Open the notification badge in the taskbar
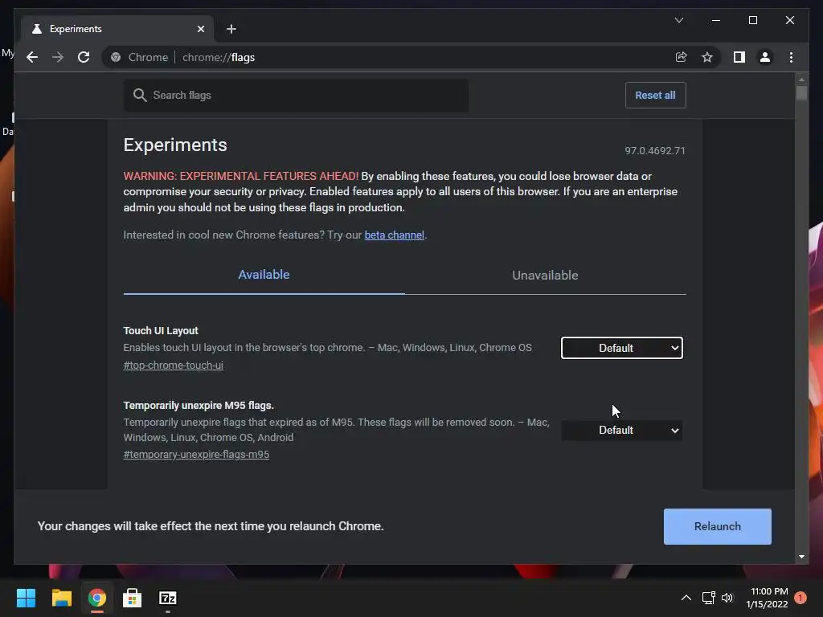Screen dimensions: 823x617 point(800,598)
